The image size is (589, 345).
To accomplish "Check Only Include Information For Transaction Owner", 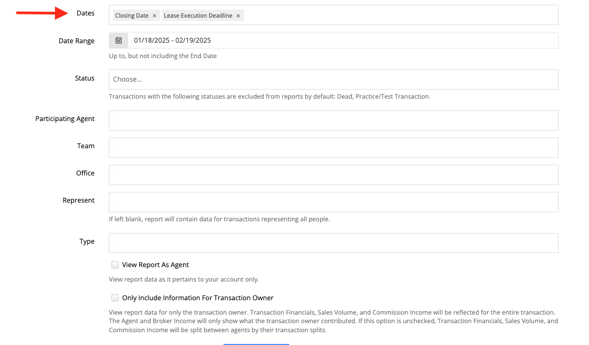I will click(115, 298).
